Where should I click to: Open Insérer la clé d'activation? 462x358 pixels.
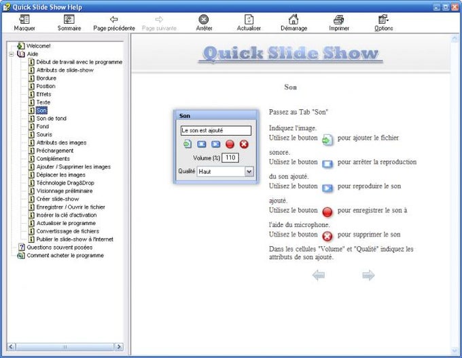pos(67,215)
